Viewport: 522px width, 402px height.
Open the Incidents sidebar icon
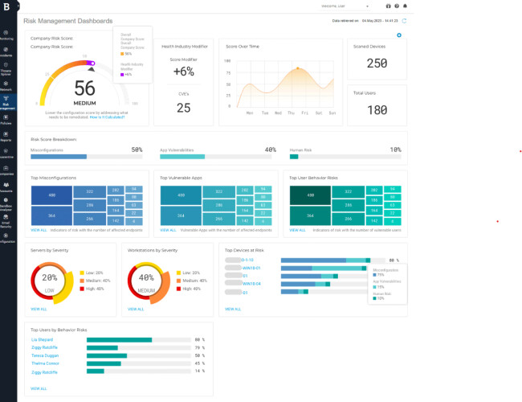pos(7,51)
